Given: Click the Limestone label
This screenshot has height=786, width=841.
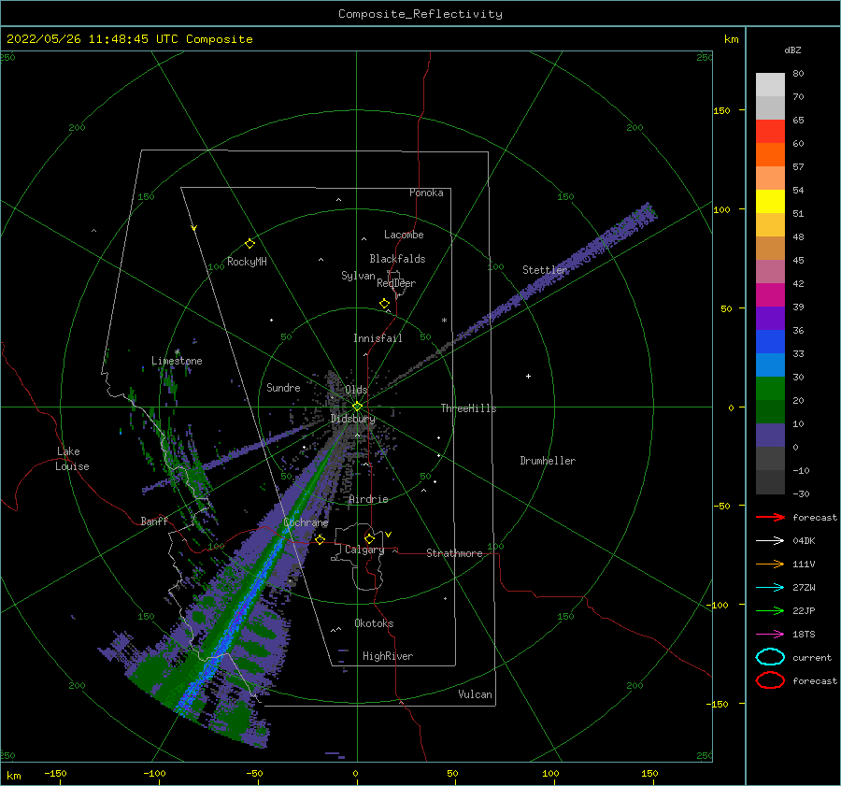Looking at the screenshot, I should pos(177,361).
